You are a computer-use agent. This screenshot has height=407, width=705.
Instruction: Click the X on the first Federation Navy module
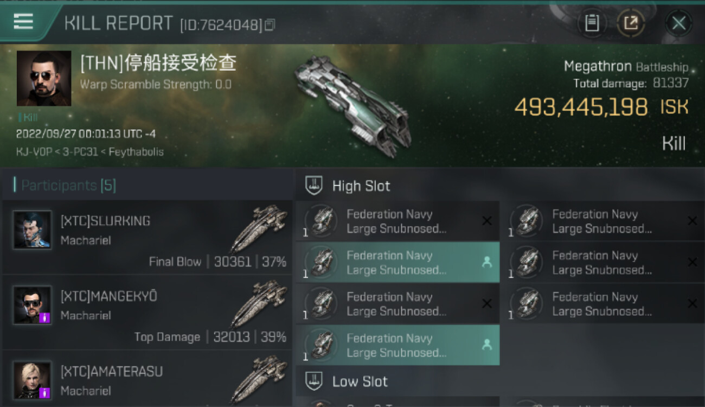click(x=487, y=221)
